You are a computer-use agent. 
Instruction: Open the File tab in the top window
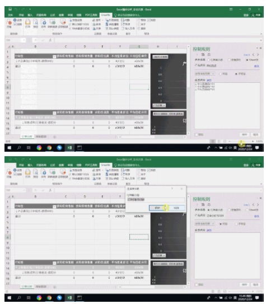(x=10, y=15)
